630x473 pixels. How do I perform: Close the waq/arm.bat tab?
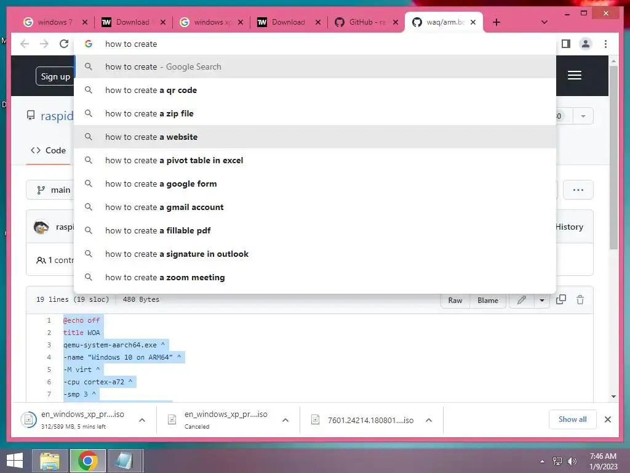tap(473, 22)
